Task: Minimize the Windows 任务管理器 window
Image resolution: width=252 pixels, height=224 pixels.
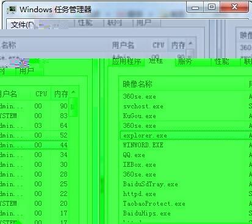Action: click(195, 7)
